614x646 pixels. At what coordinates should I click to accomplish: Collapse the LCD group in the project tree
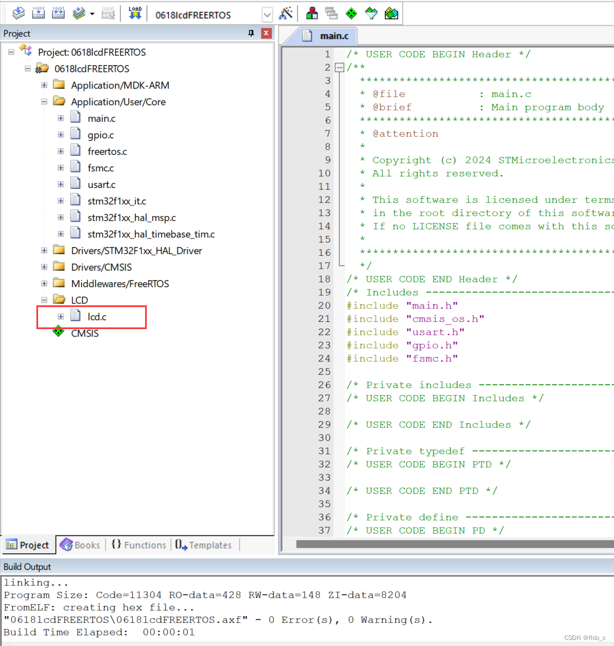point(44,300)
